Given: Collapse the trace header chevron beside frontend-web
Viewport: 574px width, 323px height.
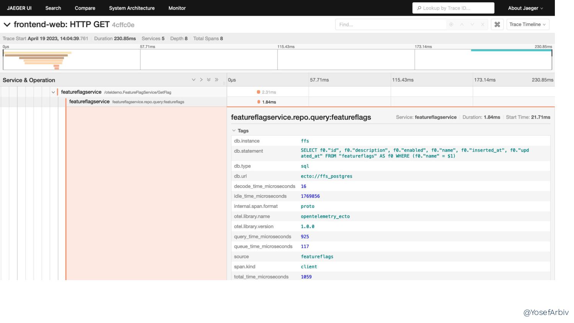Looking at the screenshot, I should pyautogui.click(x=7, y=25).
